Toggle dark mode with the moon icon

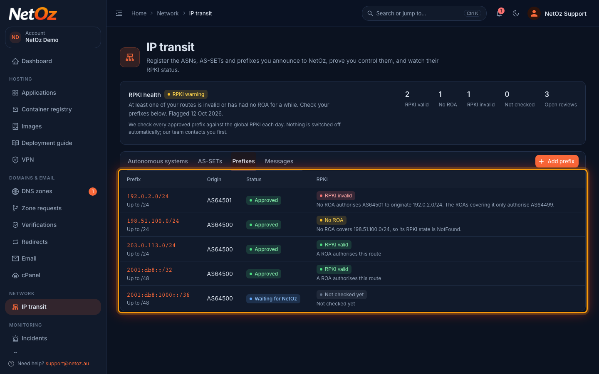pyautogui.click(x=516, y=13)
